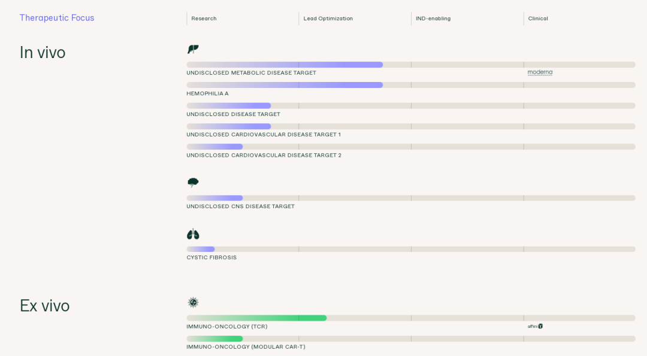
Task: Click Undisclosed CNS Disease Target label
Action: coord(240,206)
